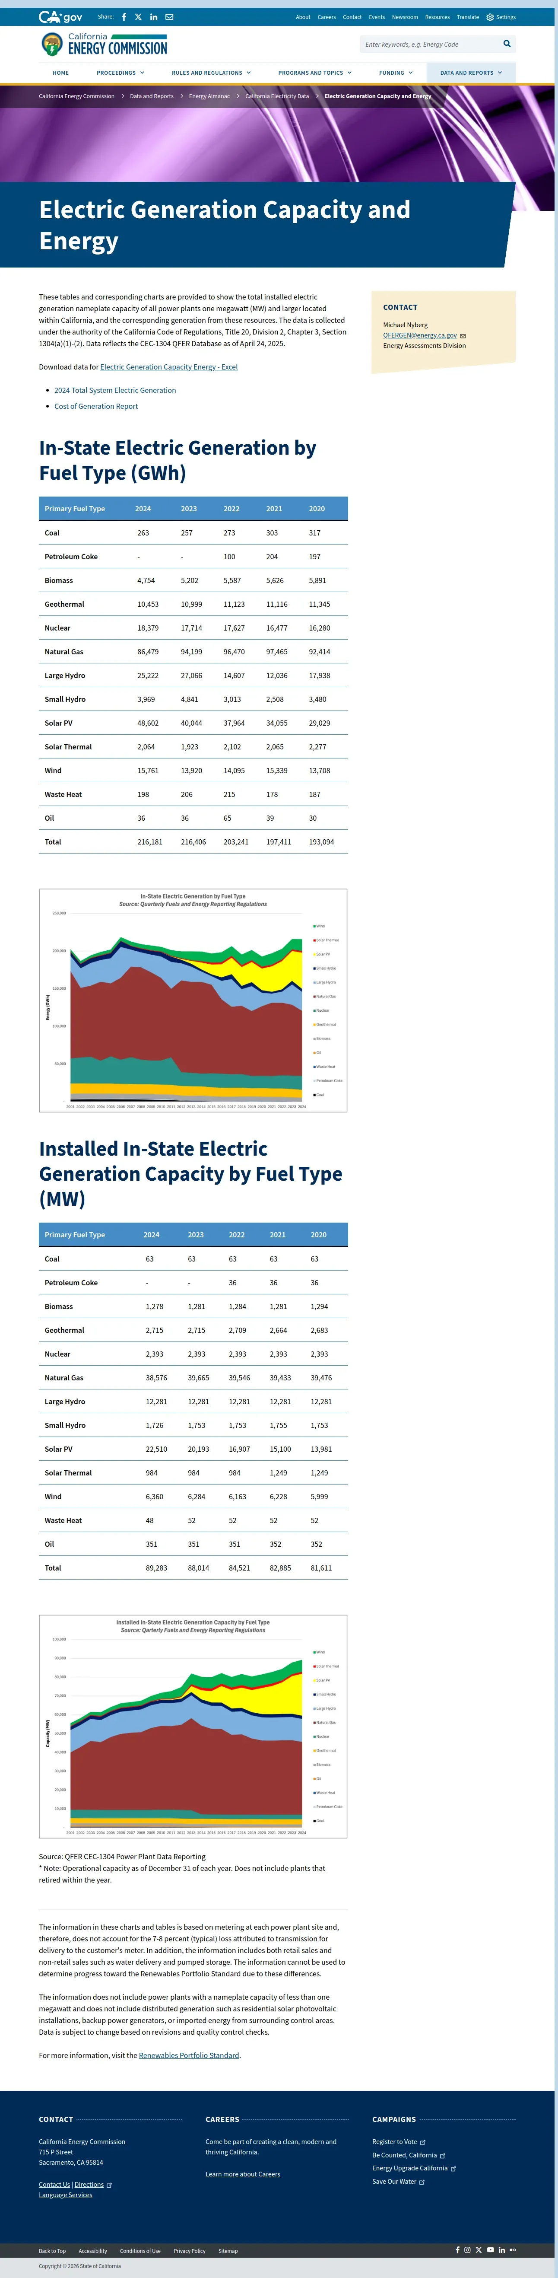
Task: Open the Careers utility link
Action: click(x=327, y=17)
